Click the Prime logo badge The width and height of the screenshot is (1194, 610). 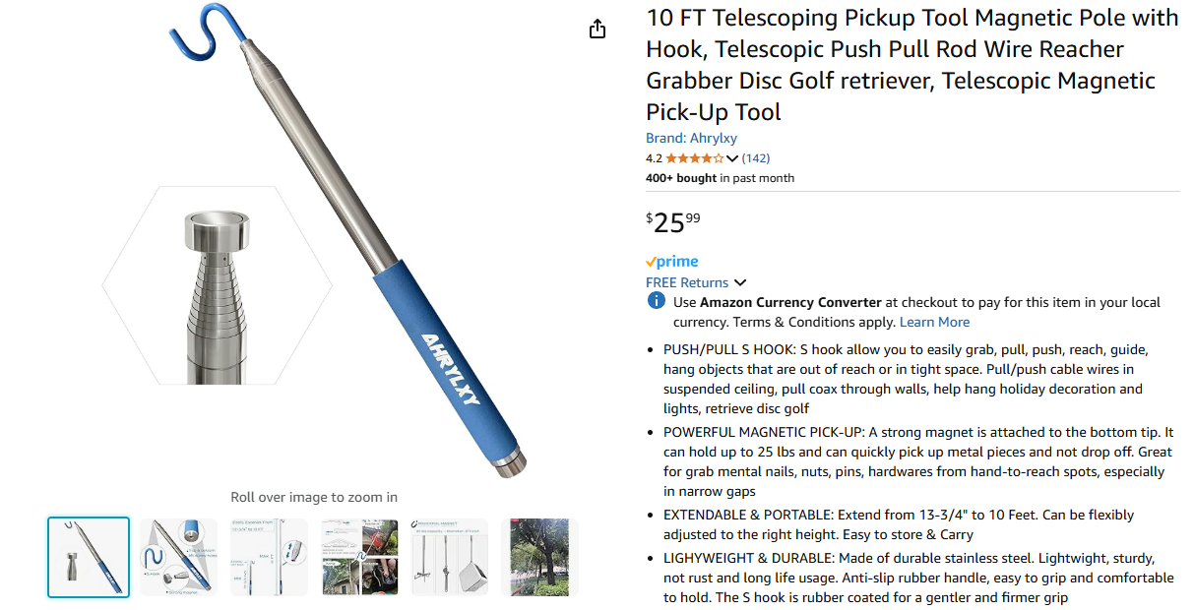coord(672,262)
